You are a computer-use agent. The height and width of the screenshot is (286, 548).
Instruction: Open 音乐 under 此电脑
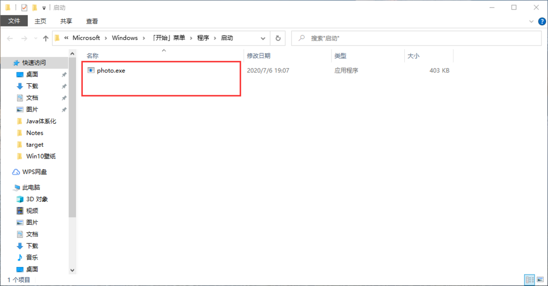click(32, 258)
